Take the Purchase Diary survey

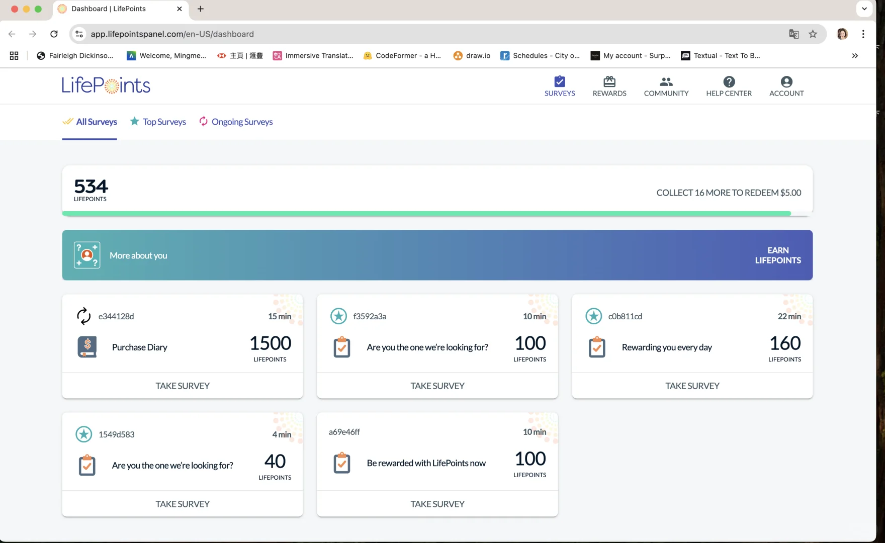[x=183, y=386]
